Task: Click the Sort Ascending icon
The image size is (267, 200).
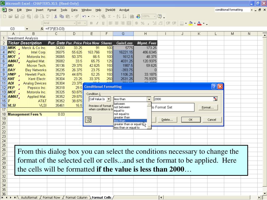Action: [118, 16]
